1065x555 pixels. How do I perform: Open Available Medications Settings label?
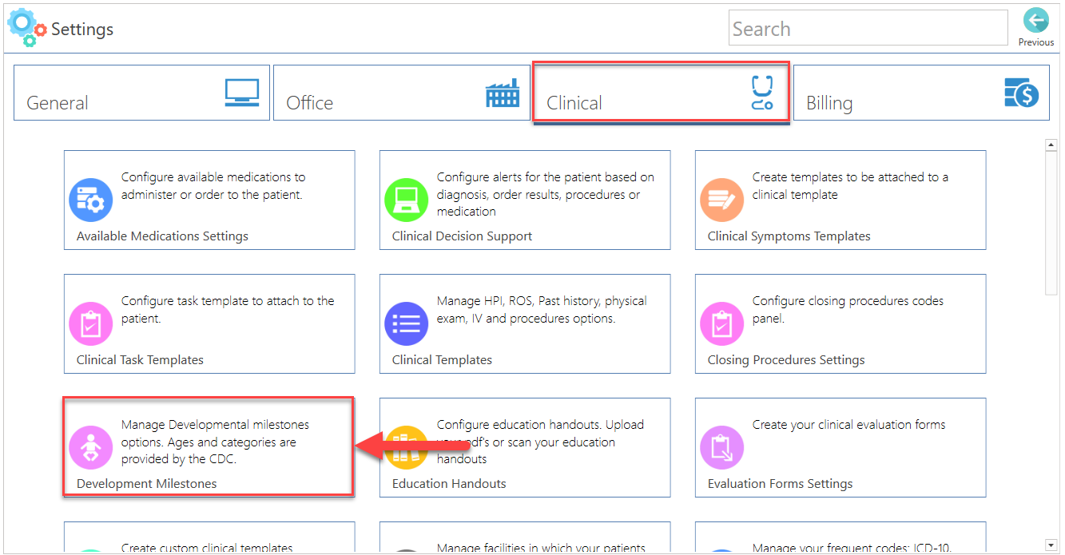tap(162, 236)
